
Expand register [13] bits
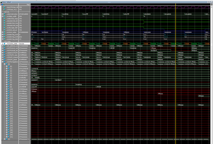[x=7, y=96]
